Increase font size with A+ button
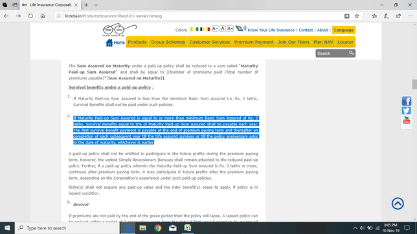Viewport: 417px width, 234px height. [x=231, y=28]
